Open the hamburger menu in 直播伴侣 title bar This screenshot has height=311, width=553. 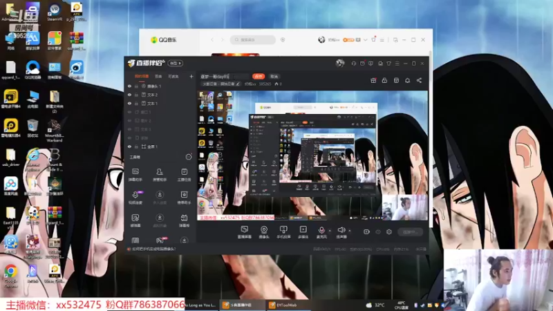pyautogui.click(x=397, y=64)
